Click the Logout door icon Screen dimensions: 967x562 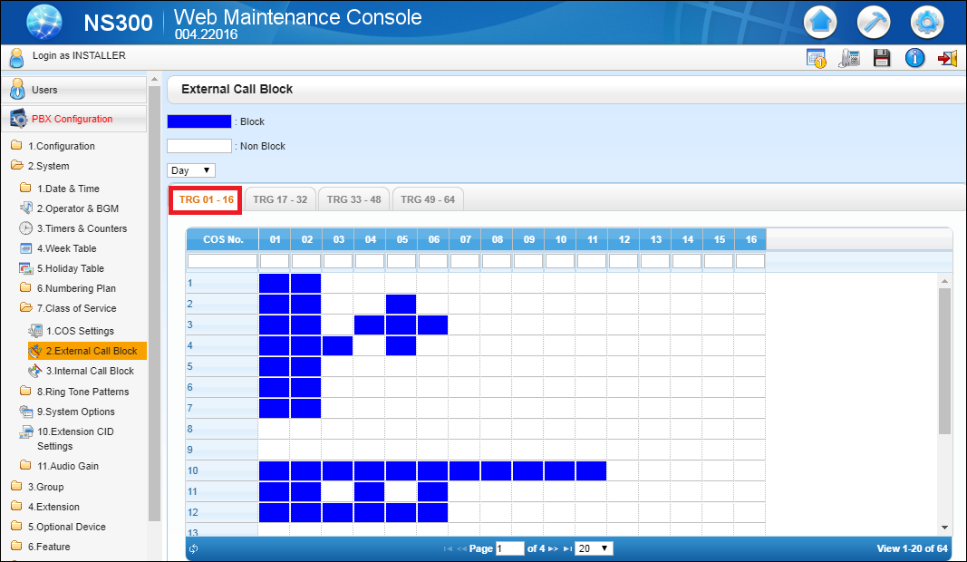(947, 57)
